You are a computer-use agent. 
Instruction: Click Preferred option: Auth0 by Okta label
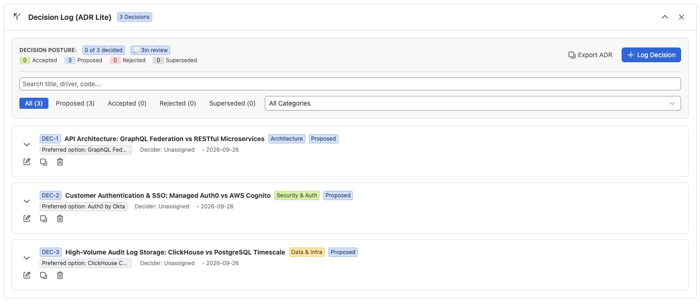[x=83, y=207]
